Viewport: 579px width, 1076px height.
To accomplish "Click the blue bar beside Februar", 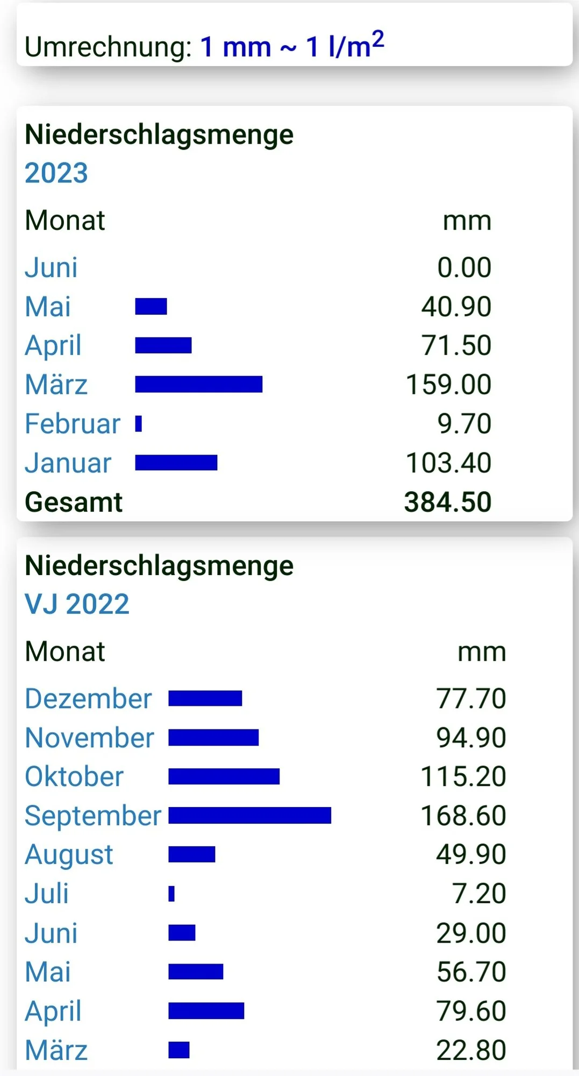I will point(139,424).
